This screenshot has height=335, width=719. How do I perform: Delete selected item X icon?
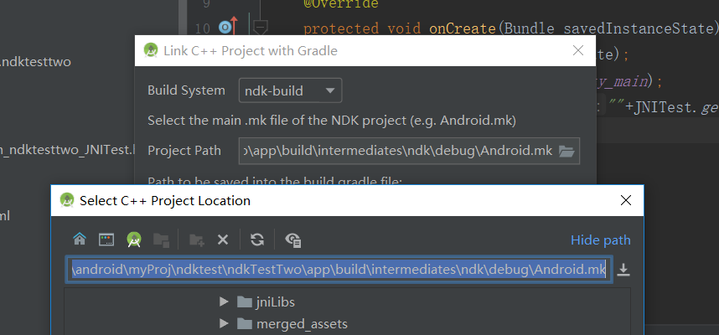tap(223, 240)
